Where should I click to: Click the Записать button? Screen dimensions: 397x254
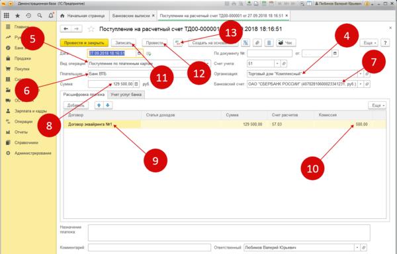[124, 43]
